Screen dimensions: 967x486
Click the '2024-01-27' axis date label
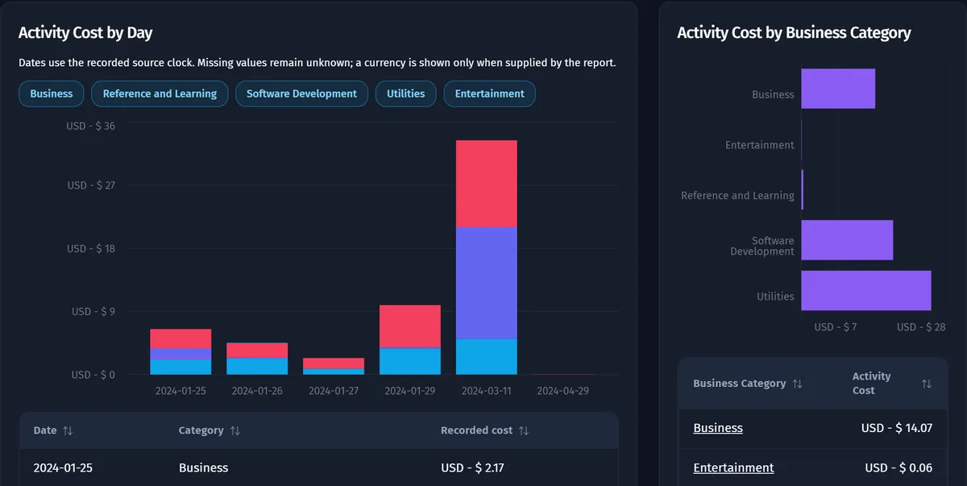point(334,391)
